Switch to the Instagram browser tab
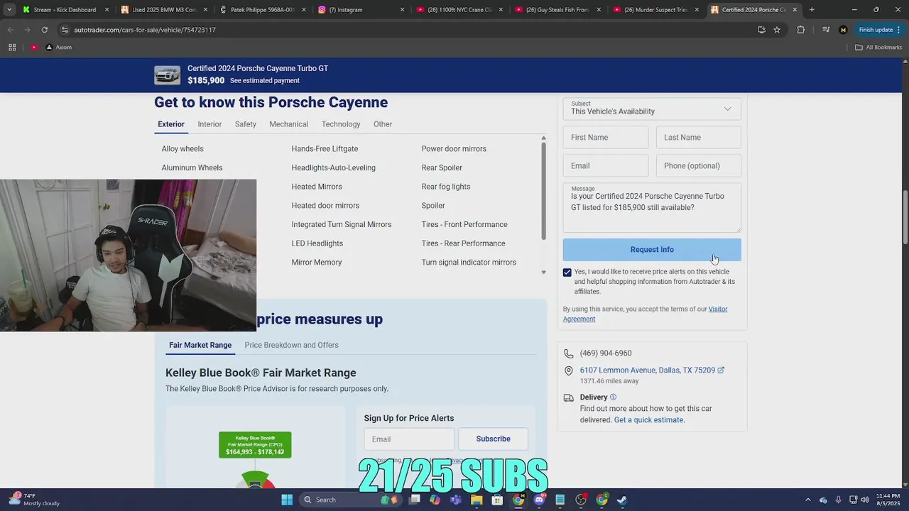This screenshot has width=909, height=511. pyautogui.click(x=359, y=10)
